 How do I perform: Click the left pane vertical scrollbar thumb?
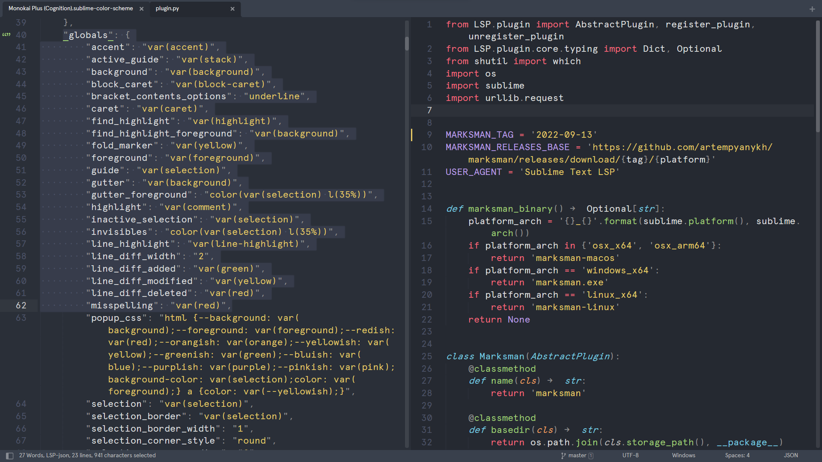coord(407,44)
